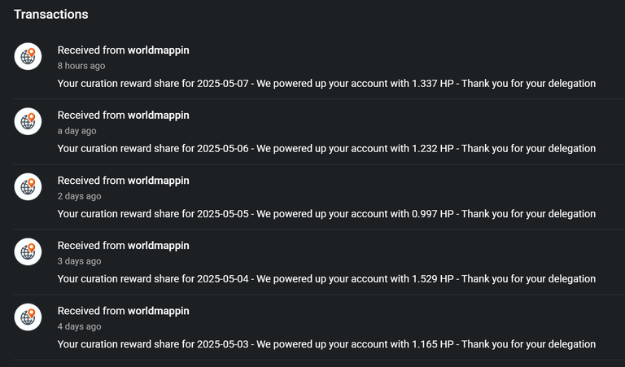Click the 2025-05-06 memo mentioning 1.232 HP
Viewport: 625px width, 367px height.
326,149
